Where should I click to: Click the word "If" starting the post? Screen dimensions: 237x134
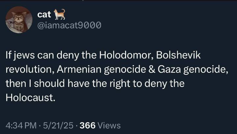point(8,55)
